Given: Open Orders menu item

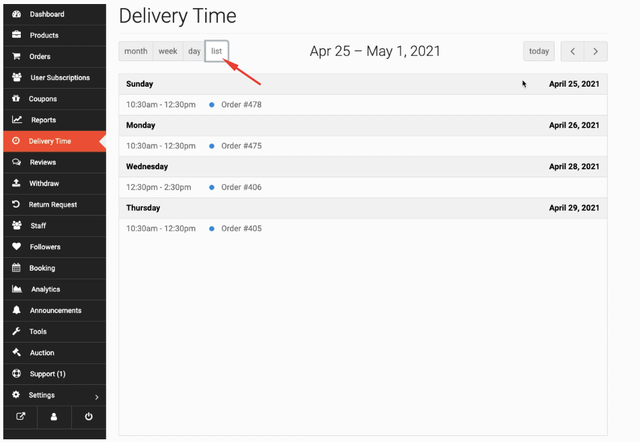Looking at the screenshot, I should 54,56.
